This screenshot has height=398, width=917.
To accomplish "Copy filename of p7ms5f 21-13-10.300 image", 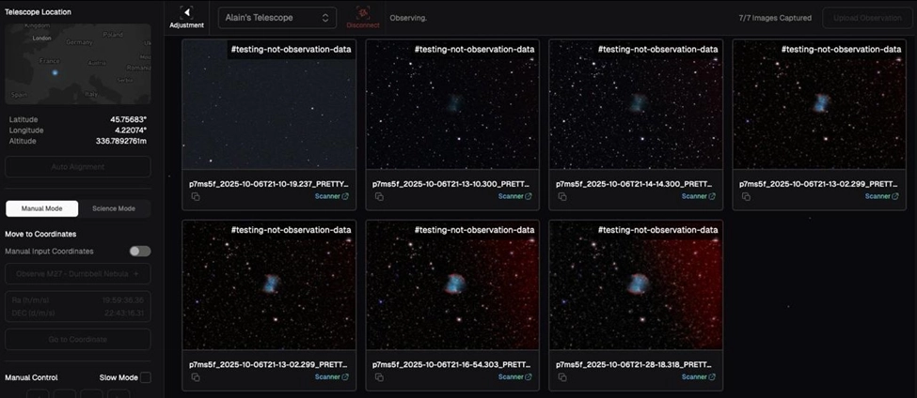I will click(379, 197).
